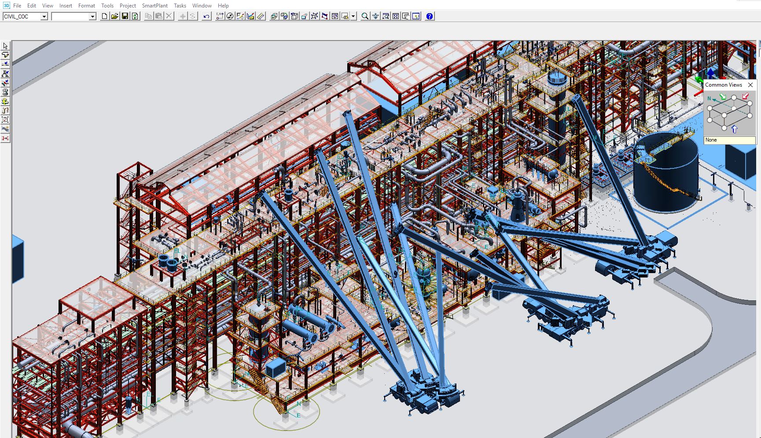Open the empty filter dropdown in the toolbar
Image resolution: width=761 pixels, height=438 pixels.
(92, 16)
